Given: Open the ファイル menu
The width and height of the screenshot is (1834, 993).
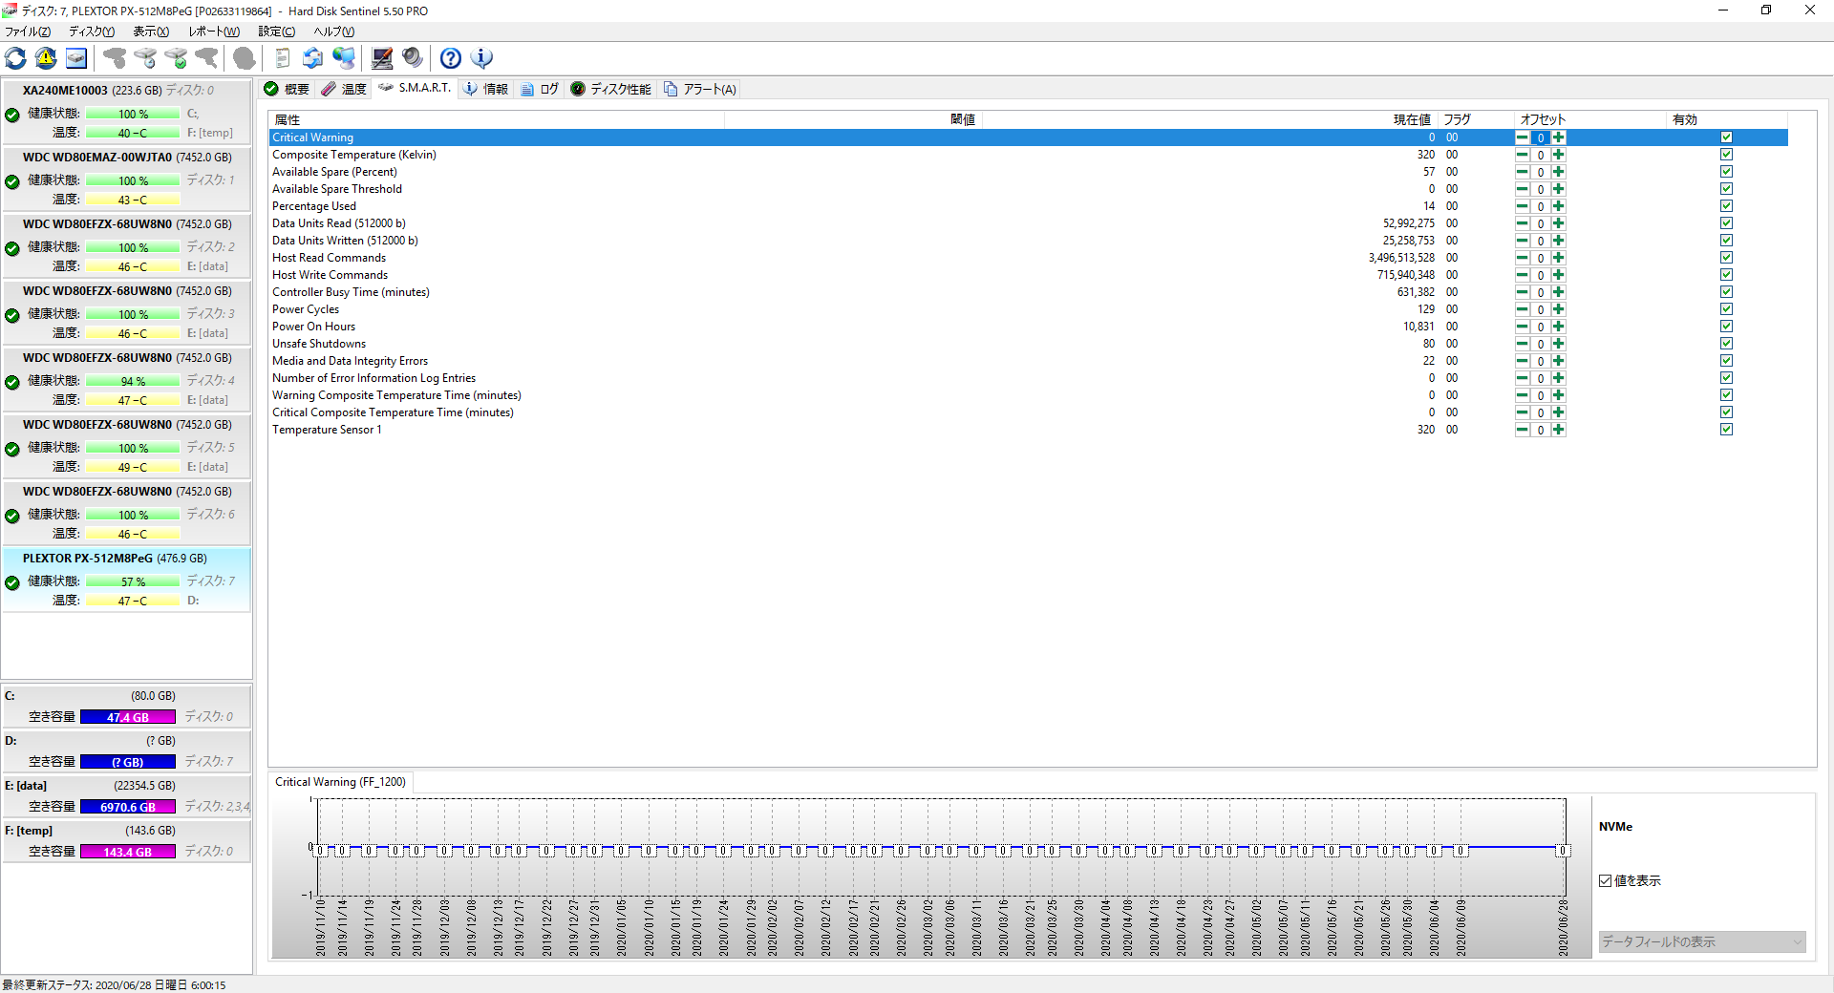Looking at the screenshot, I should click(28, 32).
